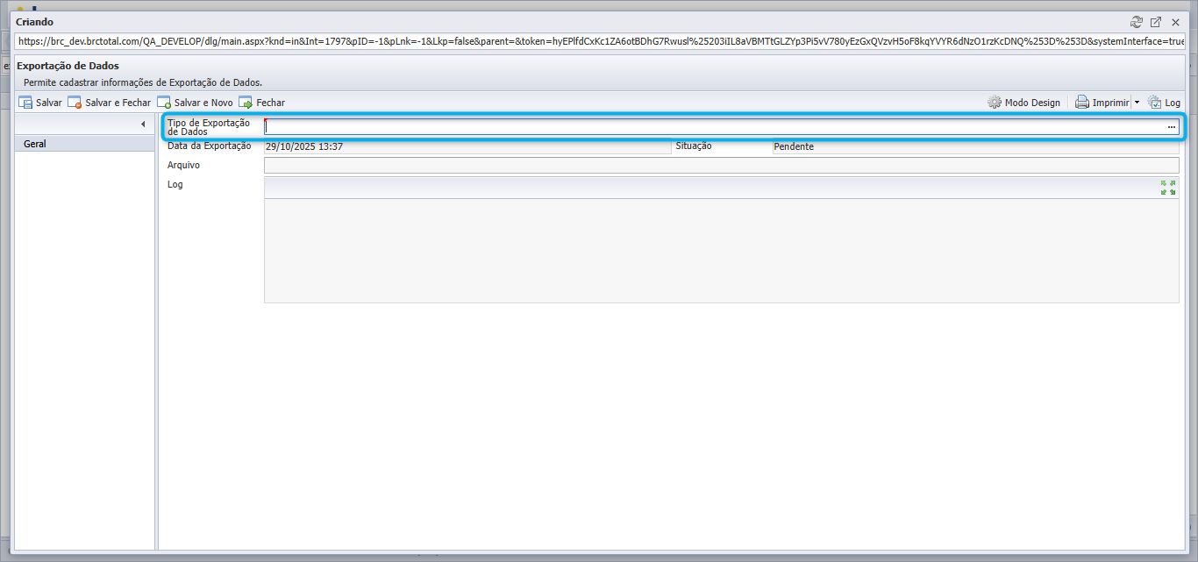Image resolution: width=1198 pixels, height=562 pixels.
Task: Open the Imprimir dropdown arrow
Action: pyautogui.click(x=1137, y=103)
